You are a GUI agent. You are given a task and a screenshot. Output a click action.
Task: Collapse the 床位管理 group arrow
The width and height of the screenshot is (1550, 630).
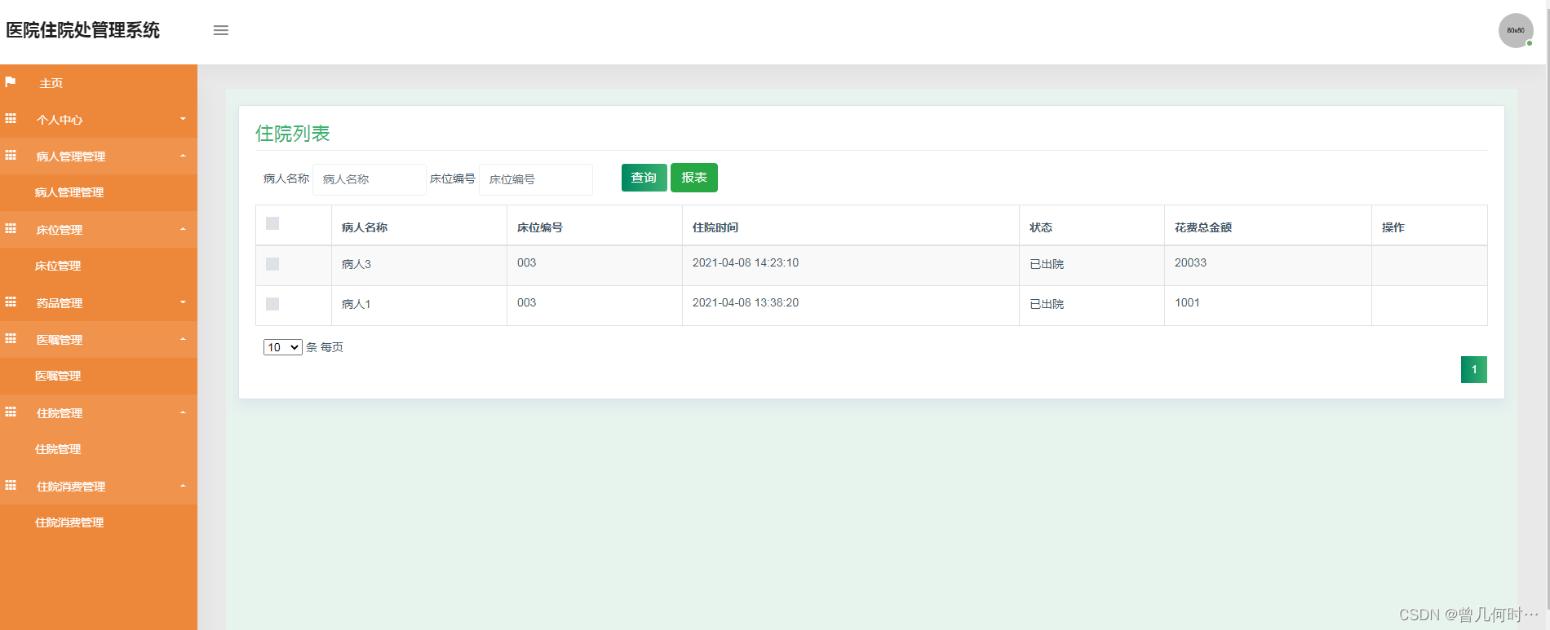183,229
